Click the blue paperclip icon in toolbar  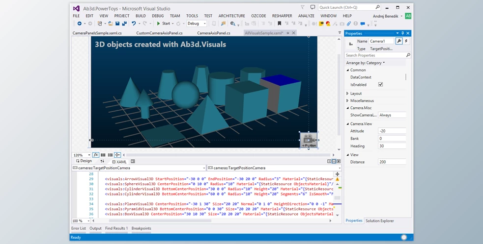point(349,24)
